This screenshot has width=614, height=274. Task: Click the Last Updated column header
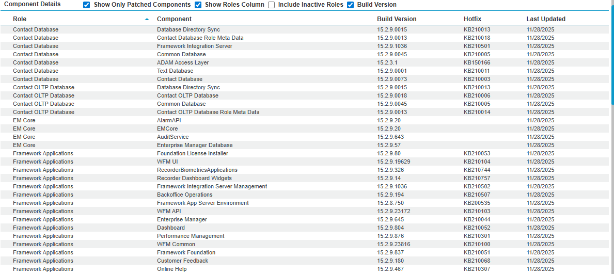(x=545, y=19)
